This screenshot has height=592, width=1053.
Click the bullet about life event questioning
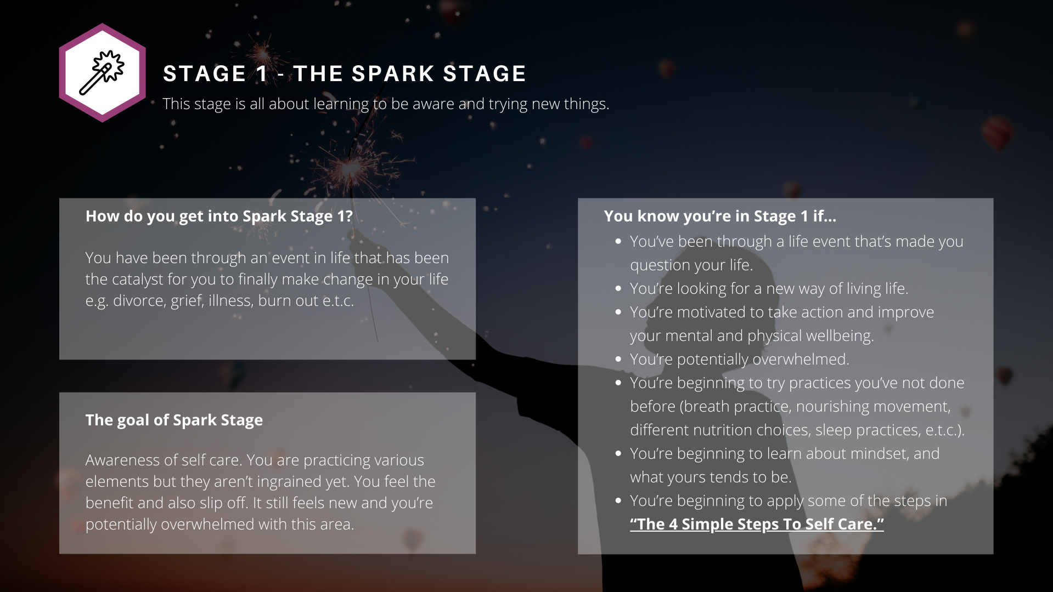[796, 253]
